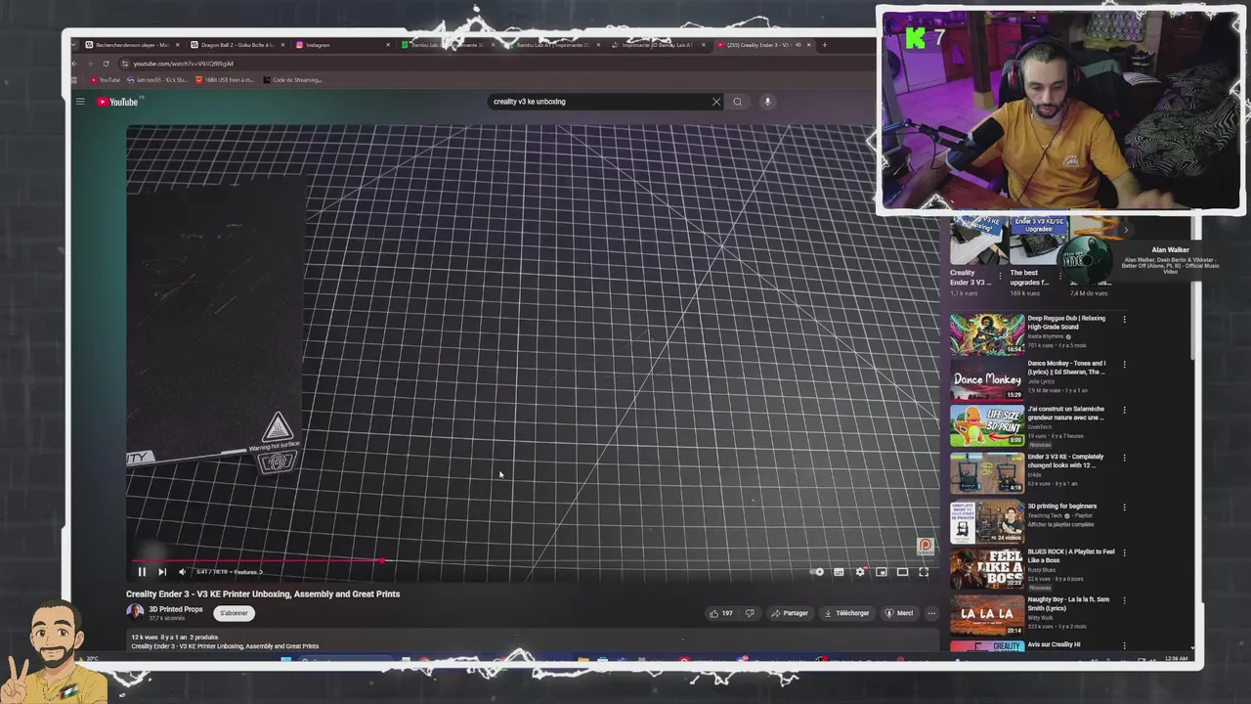The width and height of the screenshot is (1251, 704).
Task: Enable theater mode
Action: coord(902,572)
